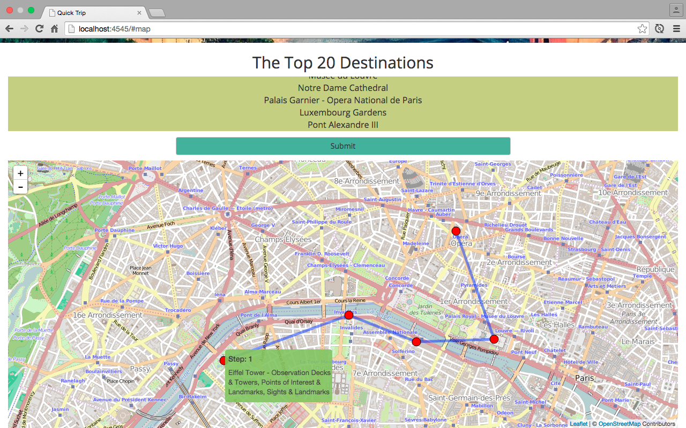
Task: Click the red marker at Invalides
Action: 349,315
